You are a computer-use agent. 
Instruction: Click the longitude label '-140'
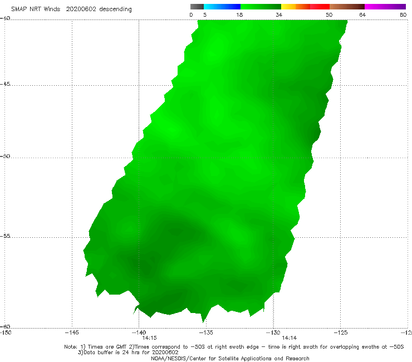pos(139,332)
